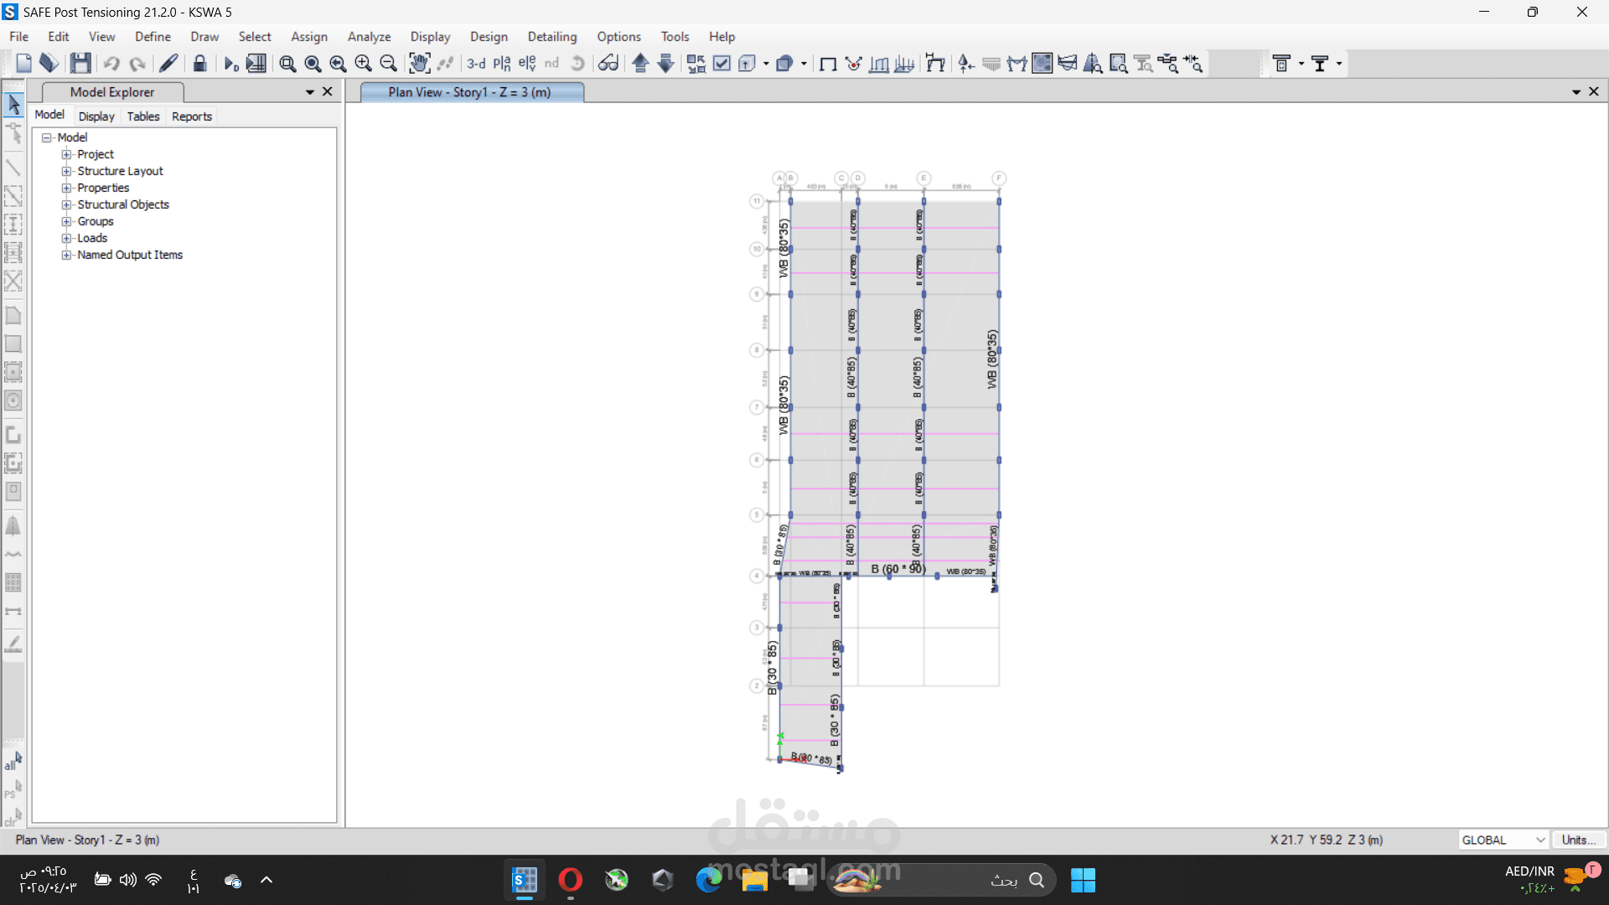Switch to the Tables tab in Model Explorer
This screenshot has height=905, width=1609.
[x=143, y=116]
